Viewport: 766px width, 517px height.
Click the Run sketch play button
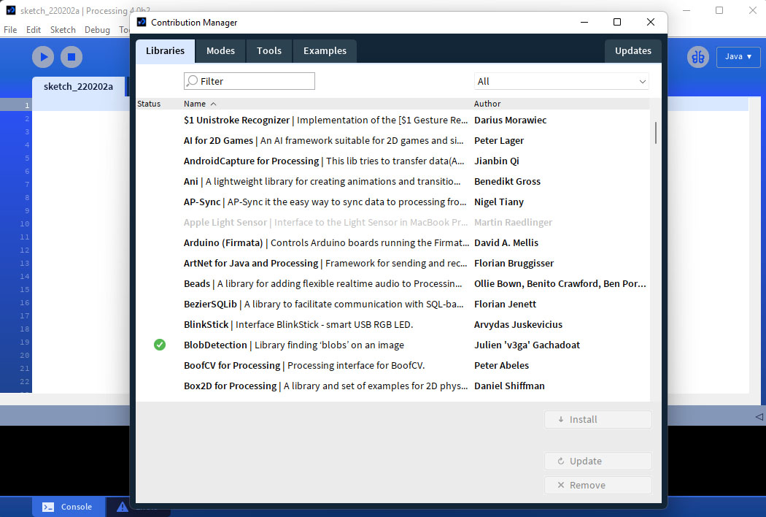43,57
